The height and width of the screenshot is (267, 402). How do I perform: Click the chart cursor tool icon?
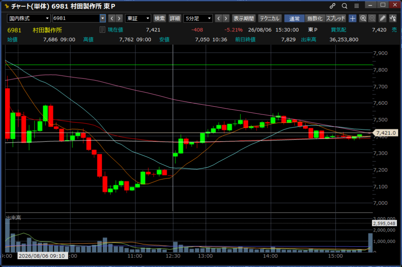tap(393, 18)
